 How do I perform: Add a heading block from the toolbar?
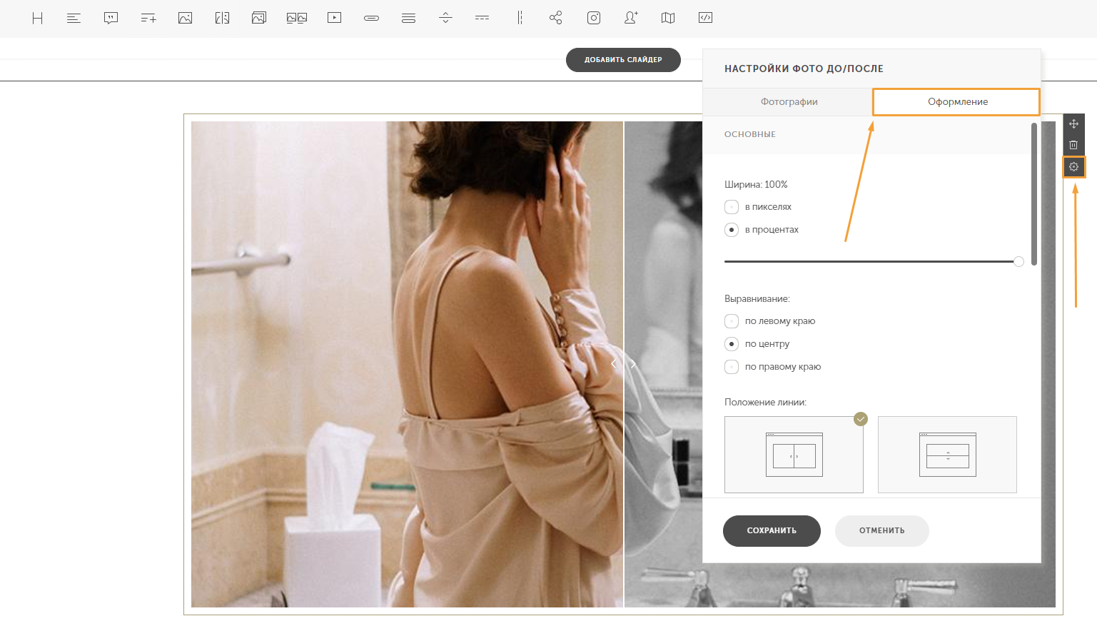point(38,18)
